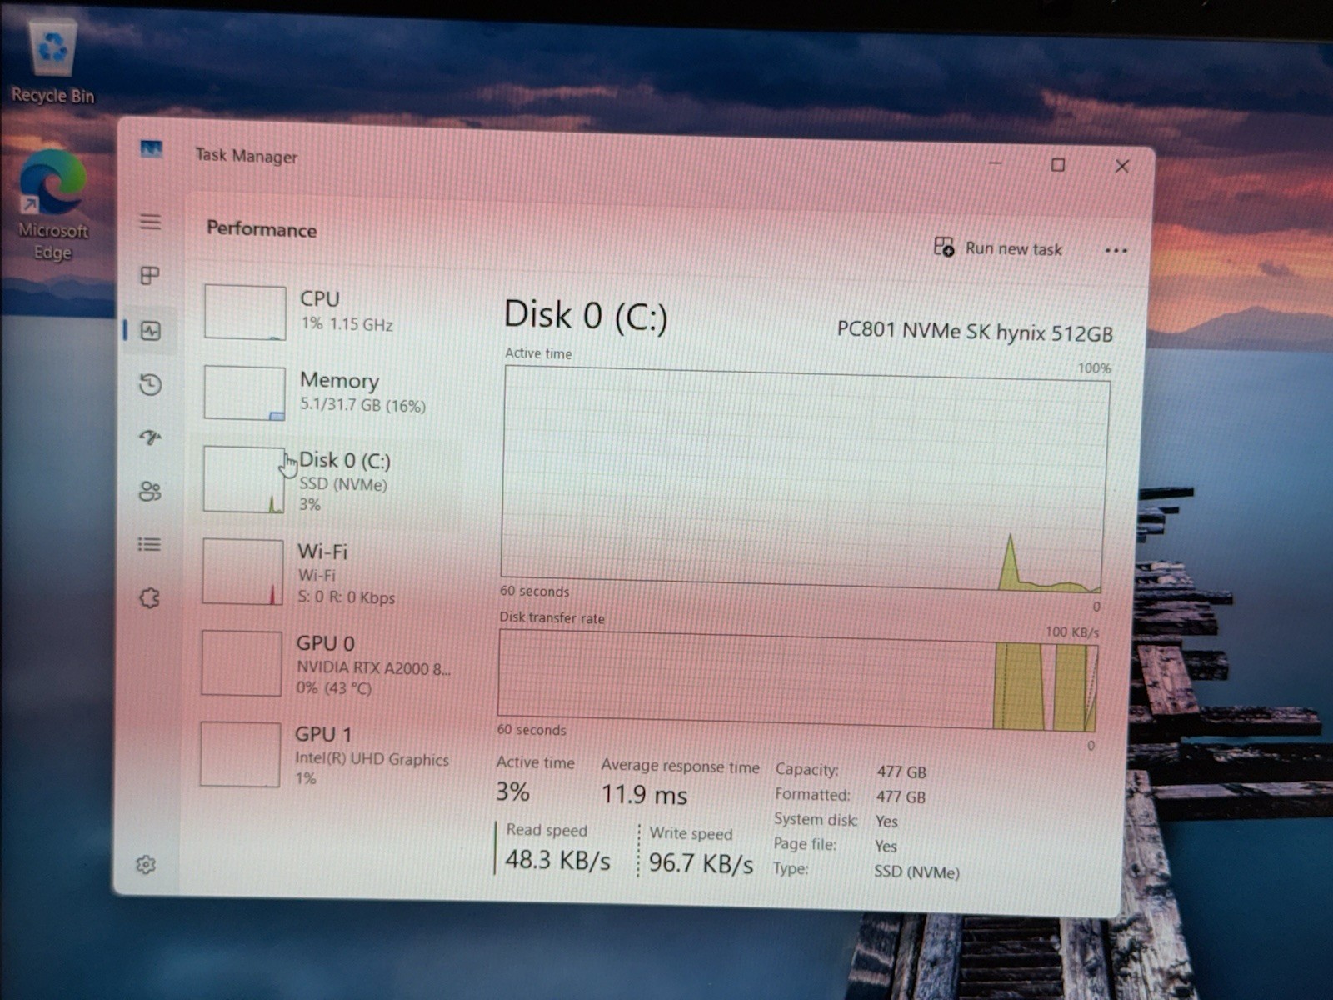Open the three-dot more options menu
Image resolution: width=1333 pixels, height=1000 pixels.
1116,250
